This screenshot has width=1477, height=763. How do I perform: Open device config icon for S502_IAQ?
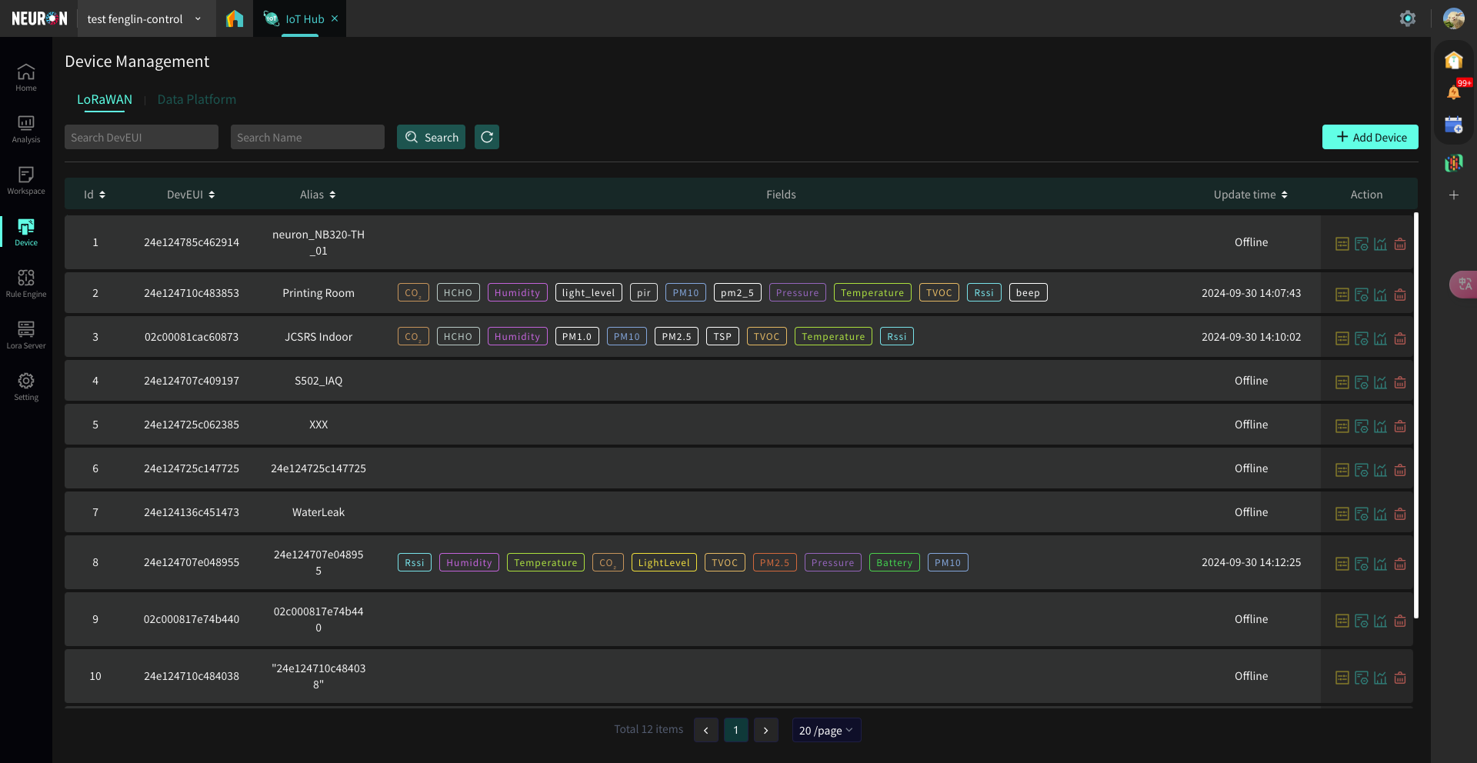[x=1362, y=382]
